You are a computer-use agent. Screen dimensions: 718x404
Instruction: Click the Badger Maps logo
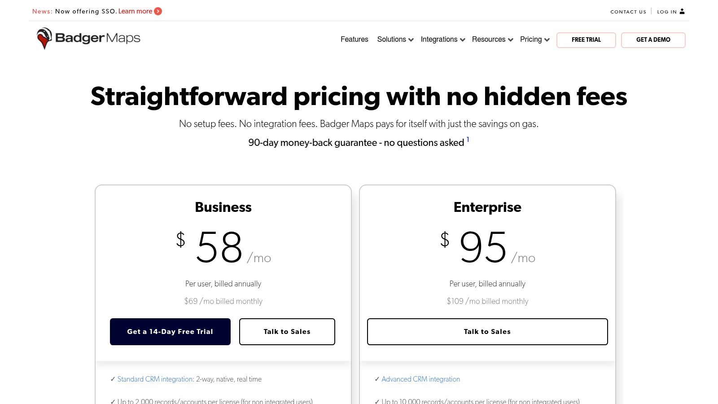tap(88, 39)
